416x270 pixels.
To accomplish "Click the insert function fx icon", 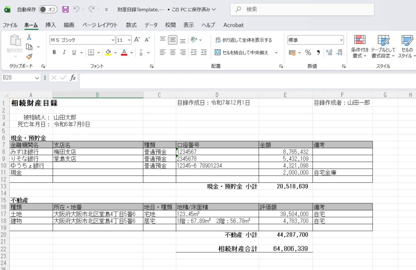I will tap(73, 78).
